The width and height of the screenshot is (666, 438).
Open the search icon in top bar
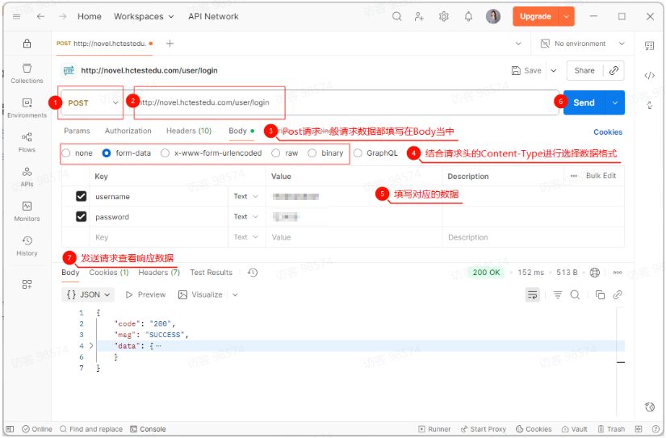(x=396, y=17)
